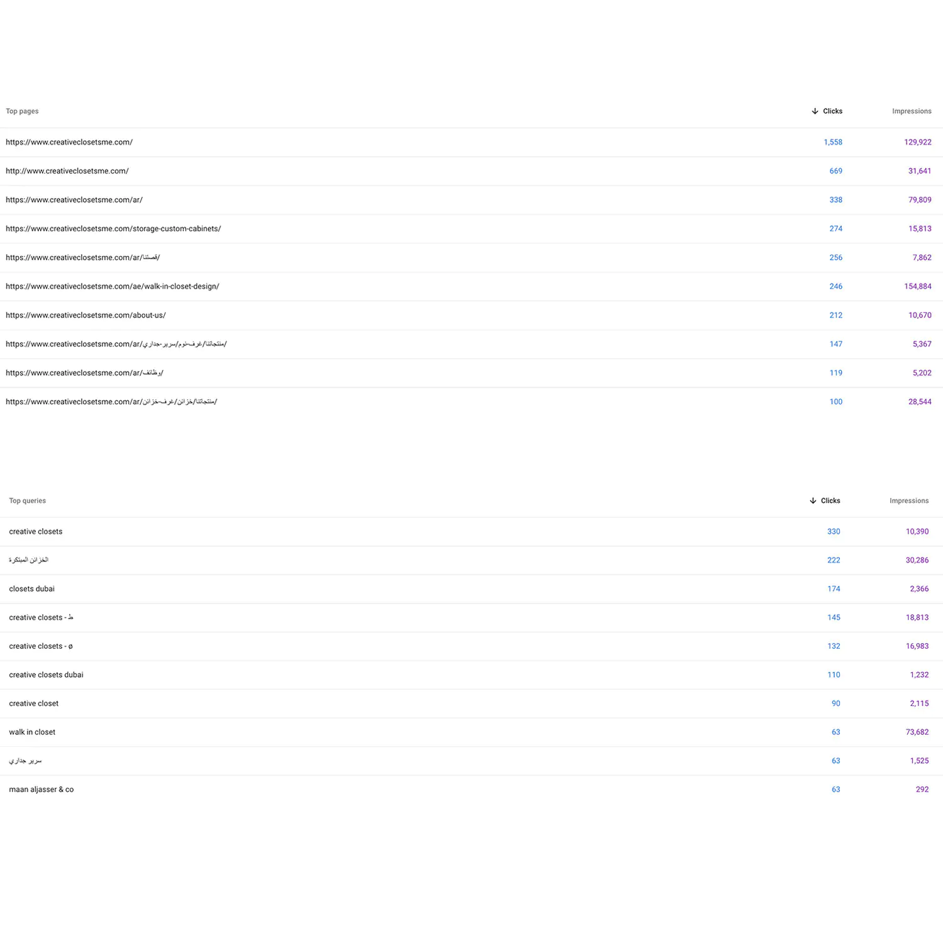Click the 'creative closet' singular query
The height and width of the screenshot is (943, 943).
pyautogui.click(x=34, y=703)
